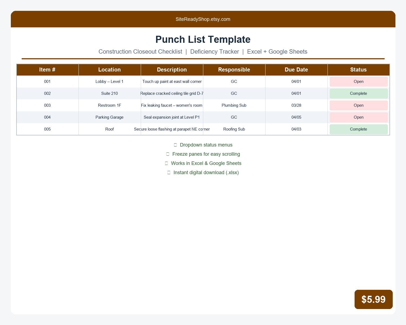The image size is (406, 325).
Task: Select "Deficiency Tracker" in the subtitle
Action: [x=215, y=52]
